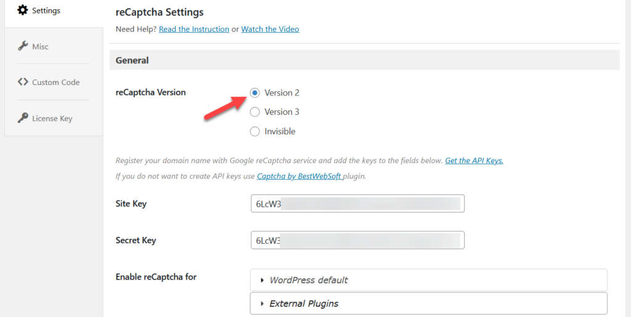Expand the WordPress default section
The image size is (631, 317).
429,280
